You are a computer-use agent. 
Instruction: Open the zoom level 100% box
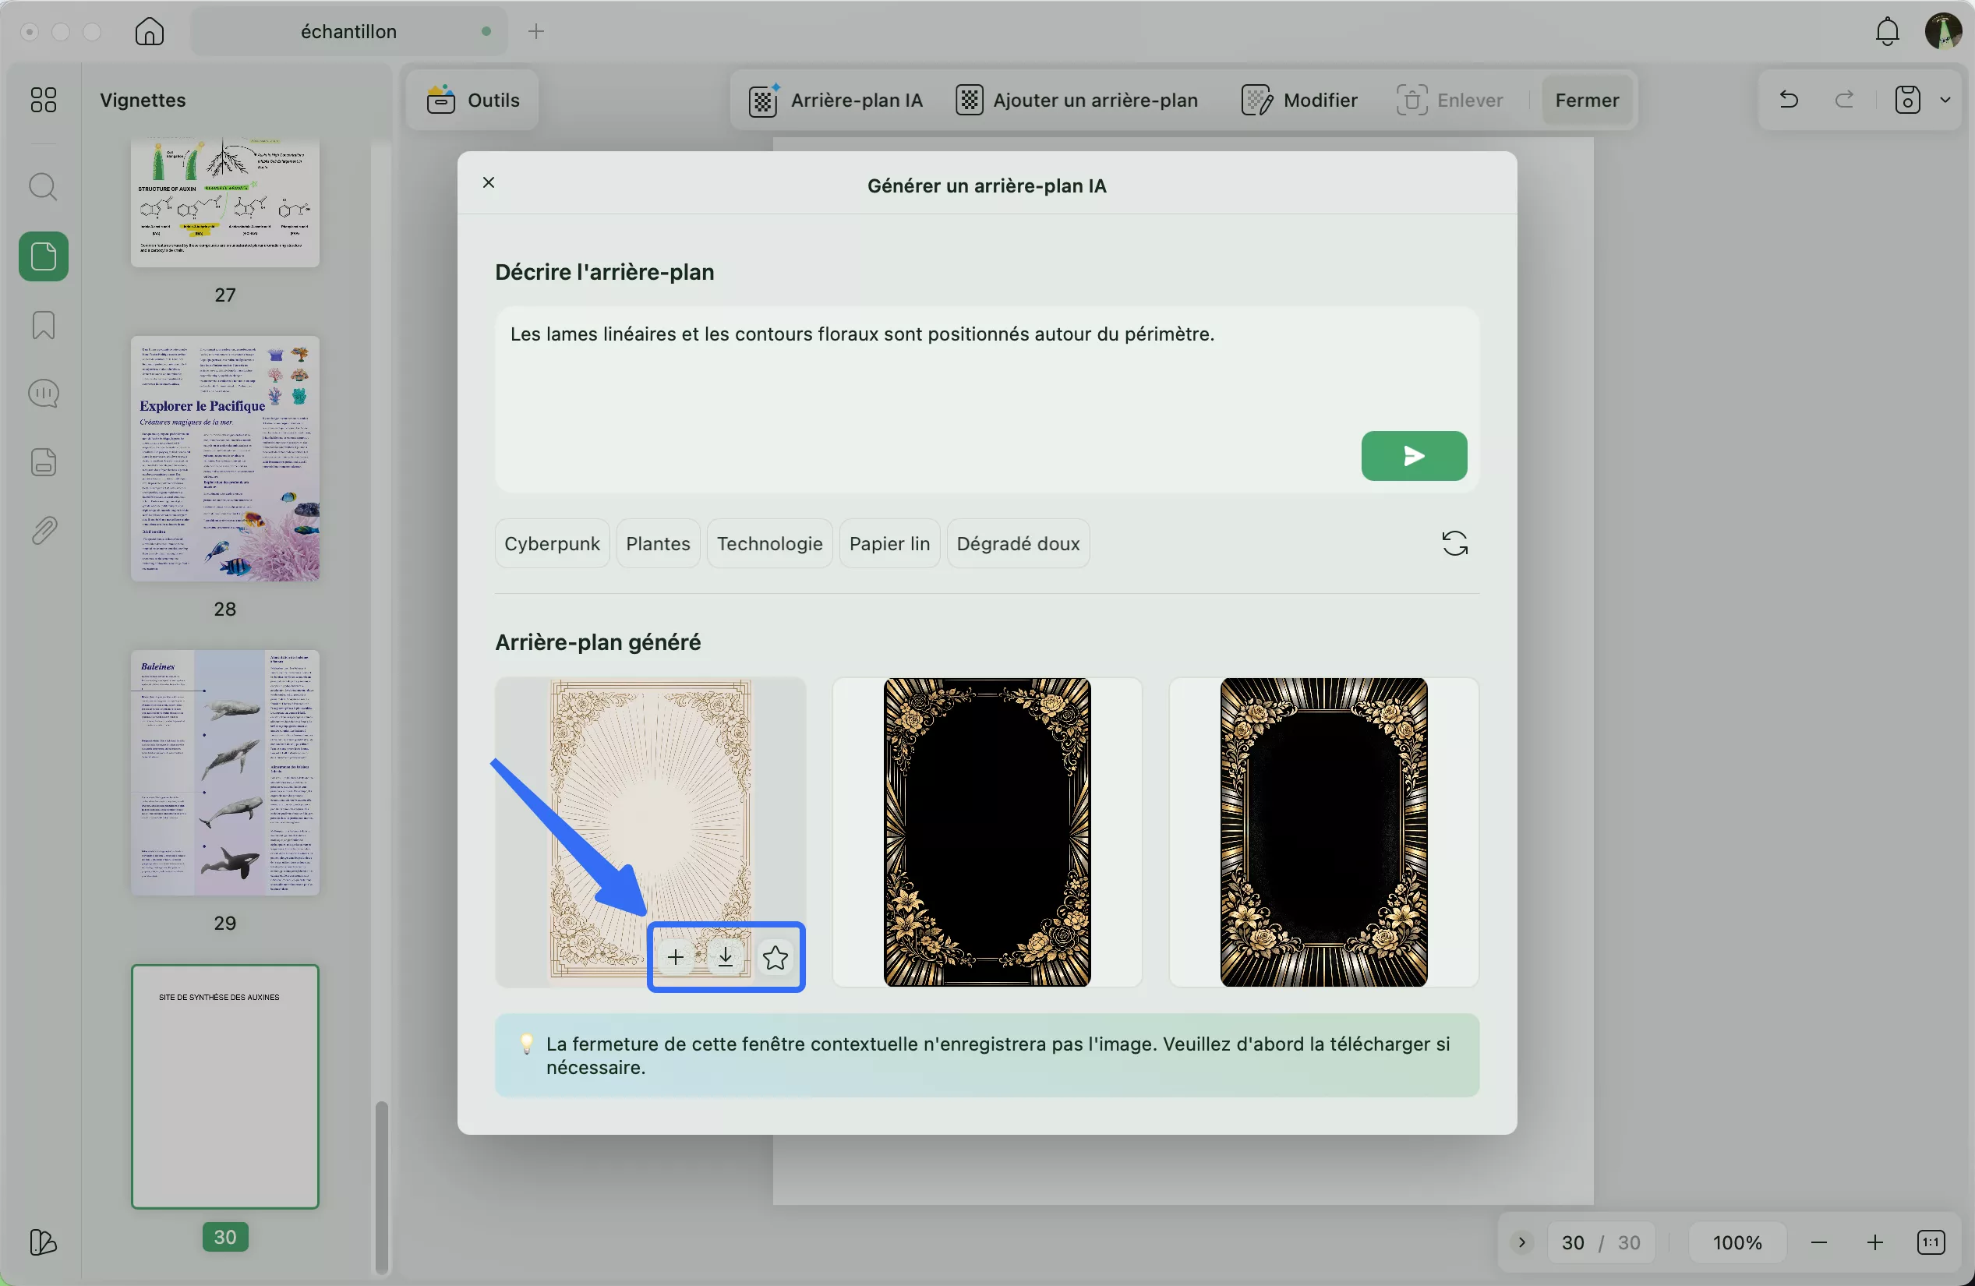[x=1737, y=1242]
